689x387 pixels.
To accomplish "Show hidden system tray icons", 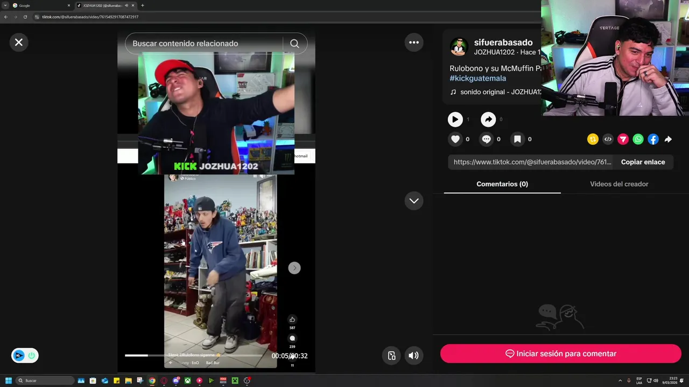I will point(620,381).
